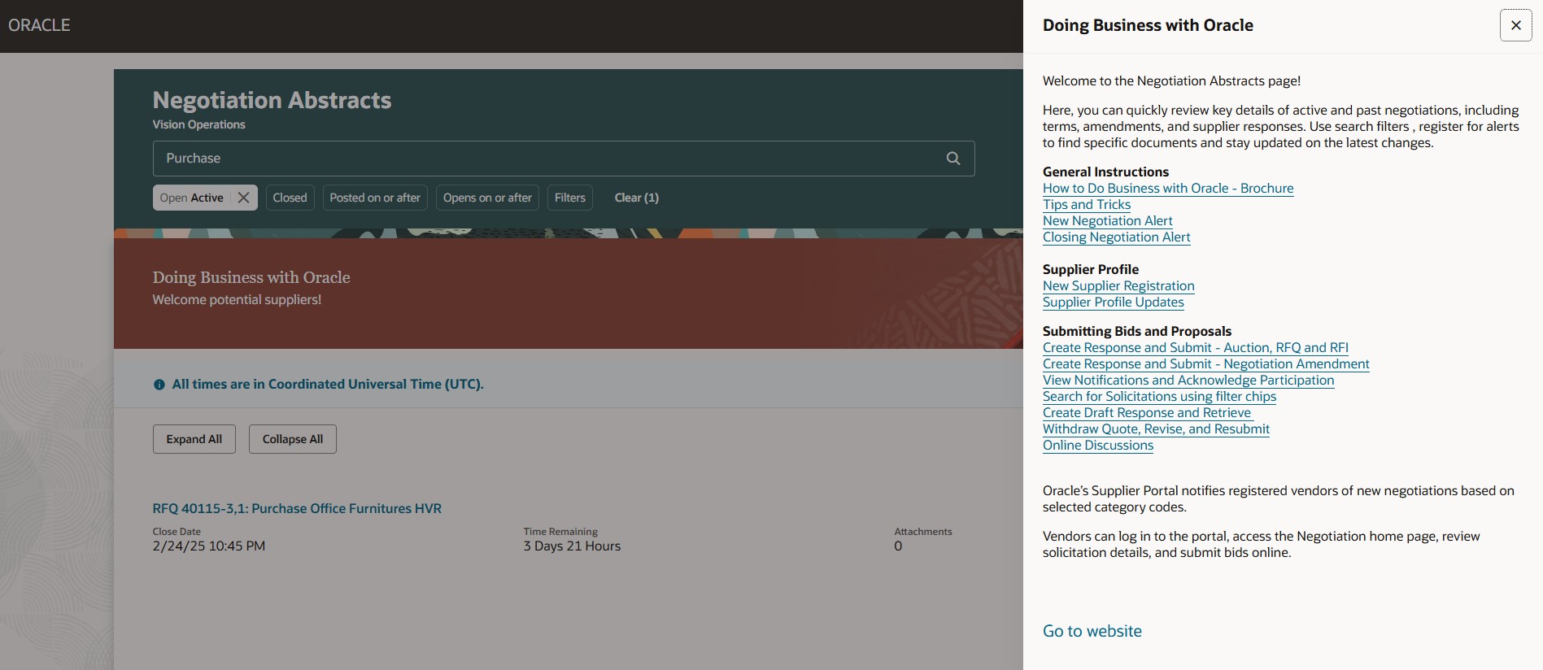Click the Oracle logo

coord(39,25)
